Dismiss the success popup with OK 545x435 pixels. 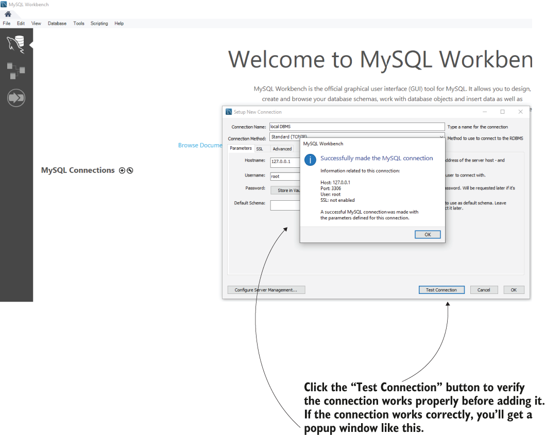coord(428,234)
